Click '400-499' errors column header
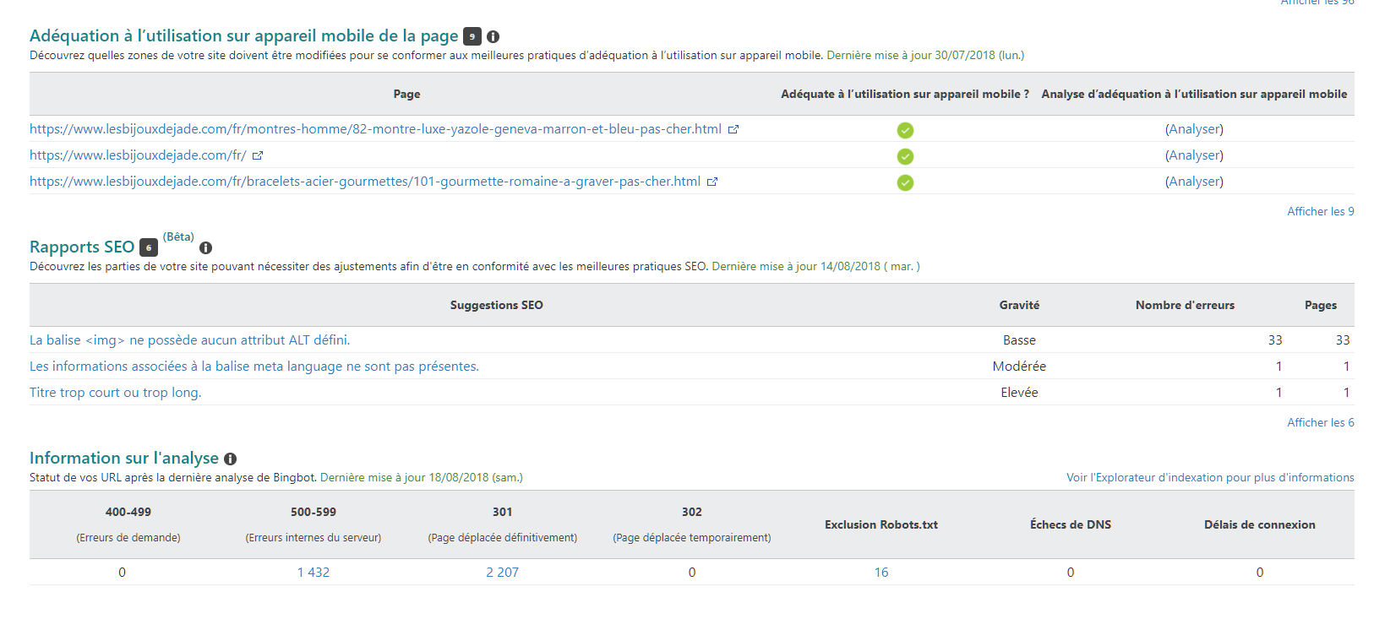 (x=128, y=512)
